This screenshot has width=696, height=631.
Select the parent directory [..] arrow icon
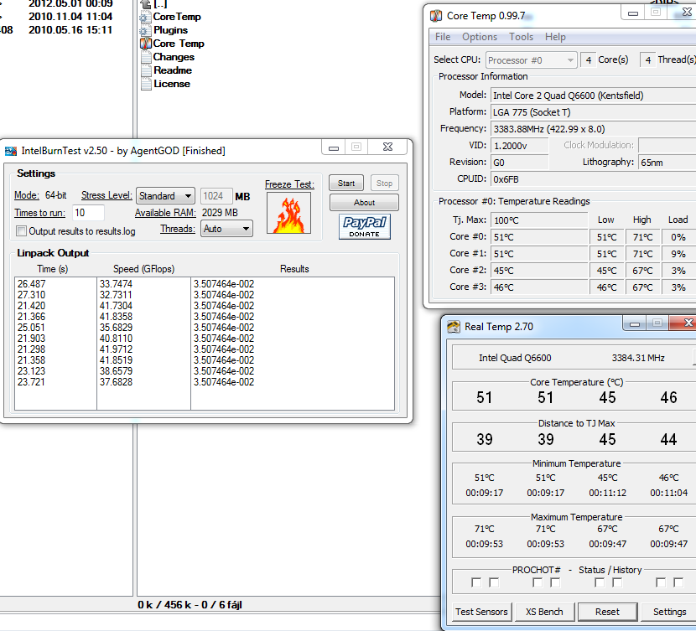(146, 4)
